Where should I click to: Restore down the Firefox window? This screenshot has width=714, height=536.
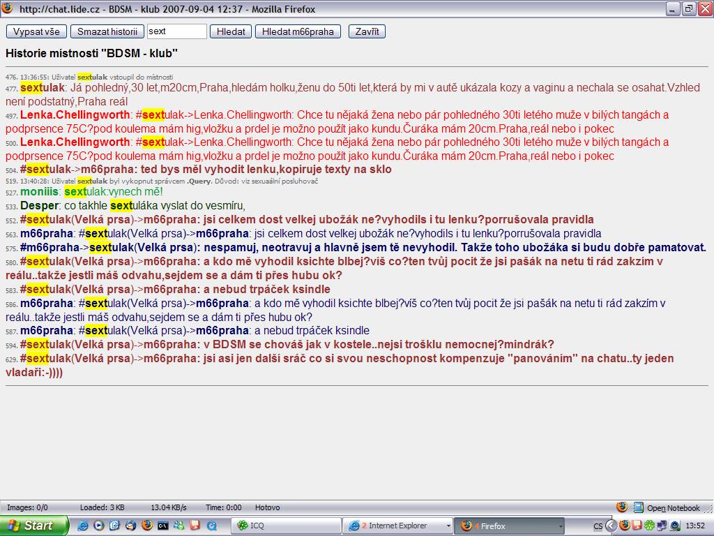[688, 8]
